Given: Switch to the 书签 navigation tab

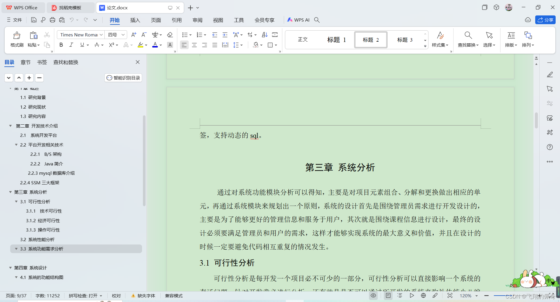Looking at the screenshot, I should pos(42,62).
